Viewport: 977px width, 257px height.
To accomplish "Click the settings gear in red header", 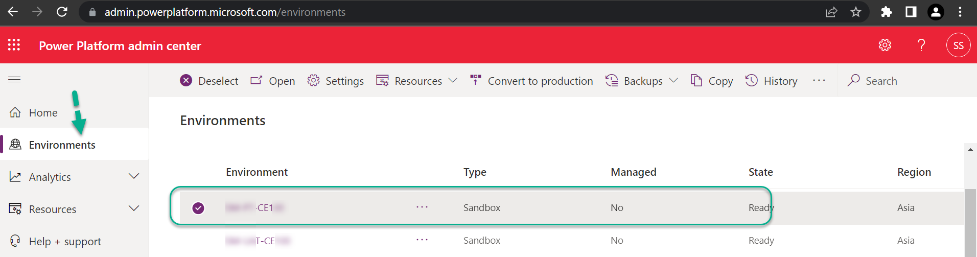I will pos(885,45).
